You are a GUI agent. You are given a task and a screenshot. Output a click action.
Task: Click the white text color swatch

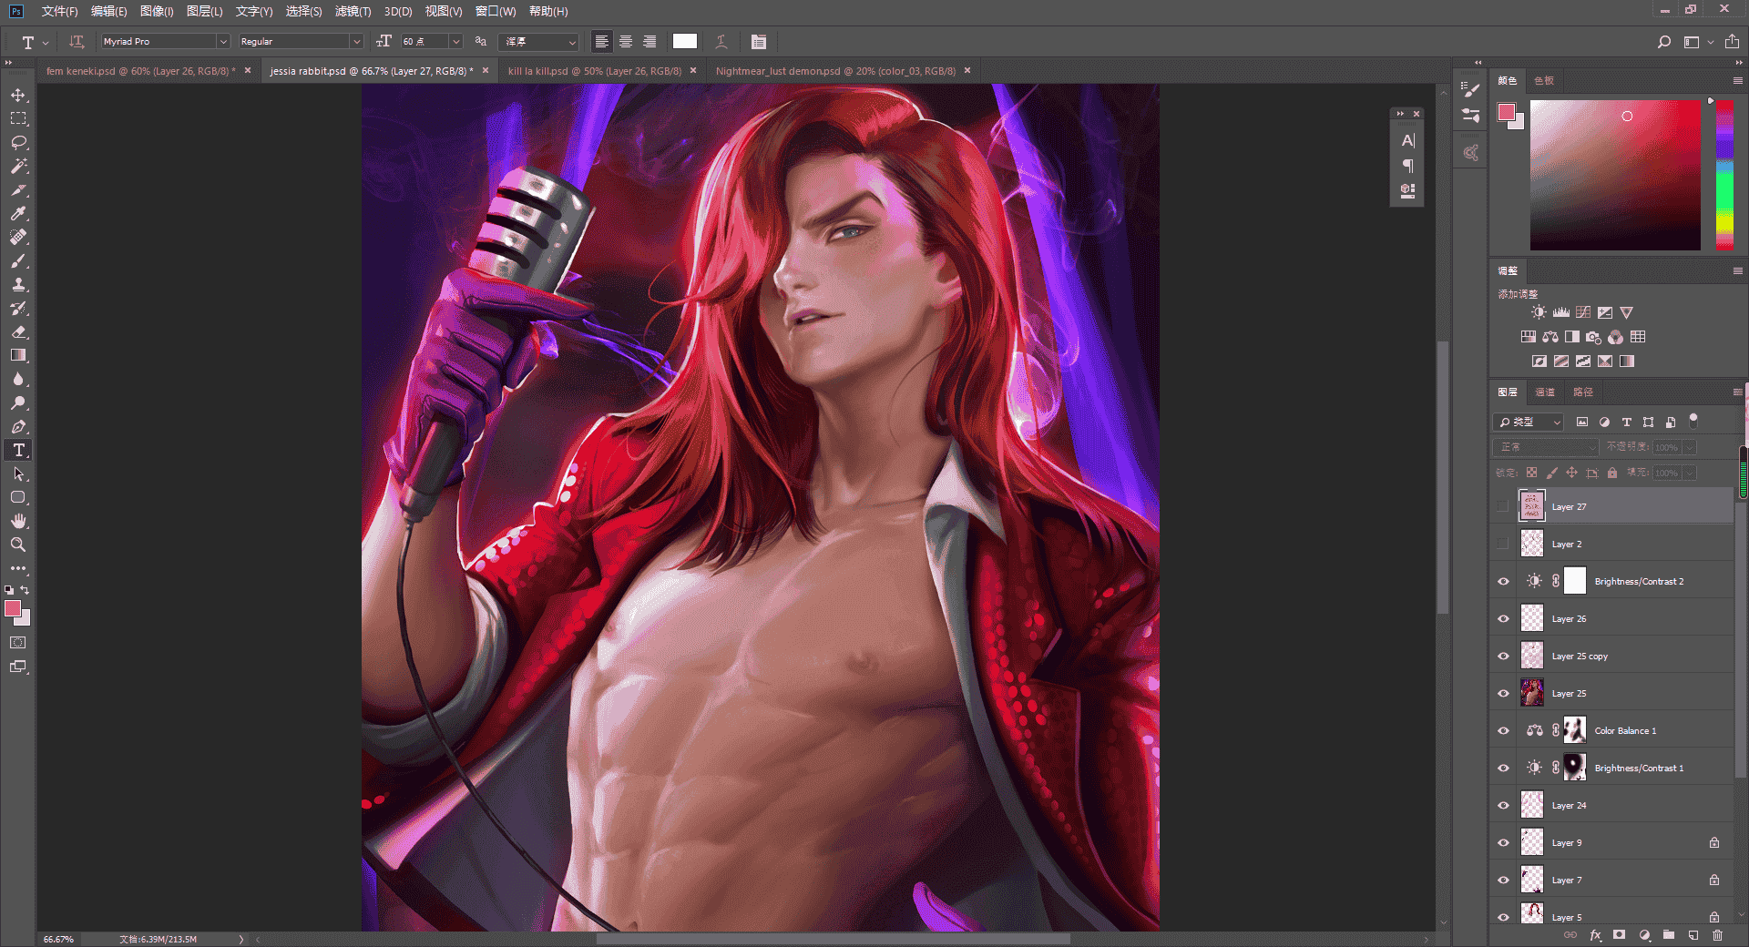point(685,42)
